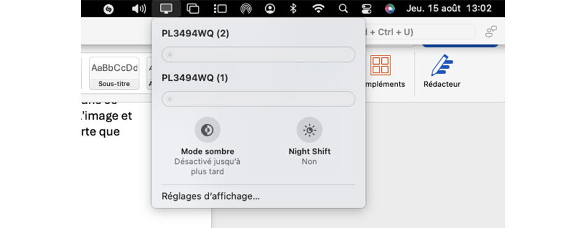The height and width of the screenshot is (228, 586).
Task: Open the Shazam menu bar icon
Action: pos(109,9)
